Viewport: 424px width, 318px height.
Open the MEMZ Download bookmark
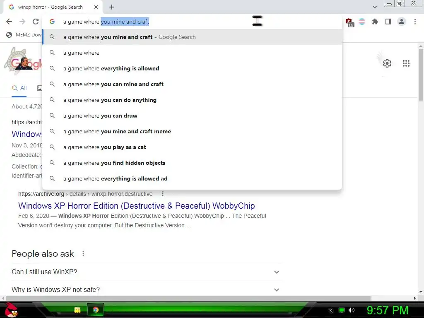pos(24,35)
